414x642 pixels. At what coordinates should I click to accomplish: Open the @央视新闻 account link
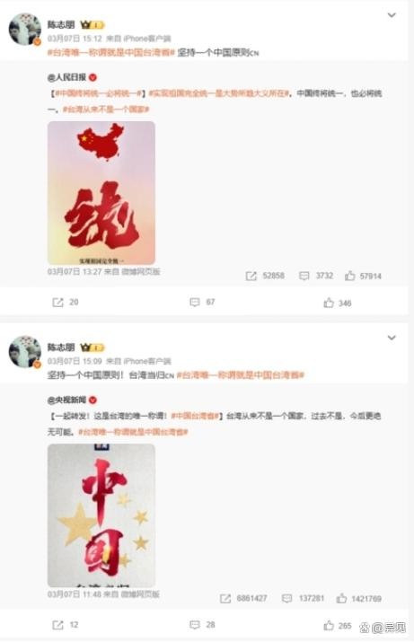click(x=66, y=400)
